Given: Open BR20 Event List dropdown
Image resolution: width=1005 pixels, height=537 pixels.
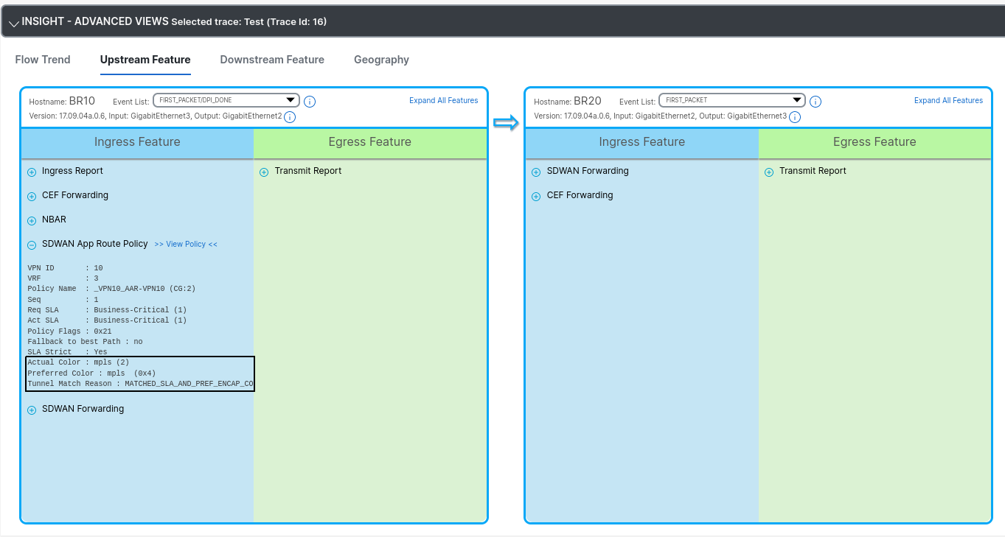Looking at the screenshot, I should click(x=731, y=100).
